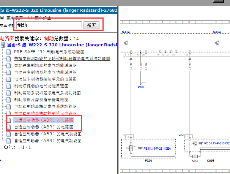Click the 搜索 search button
Viewport: 230px width, 174px height.
[91, 25]
